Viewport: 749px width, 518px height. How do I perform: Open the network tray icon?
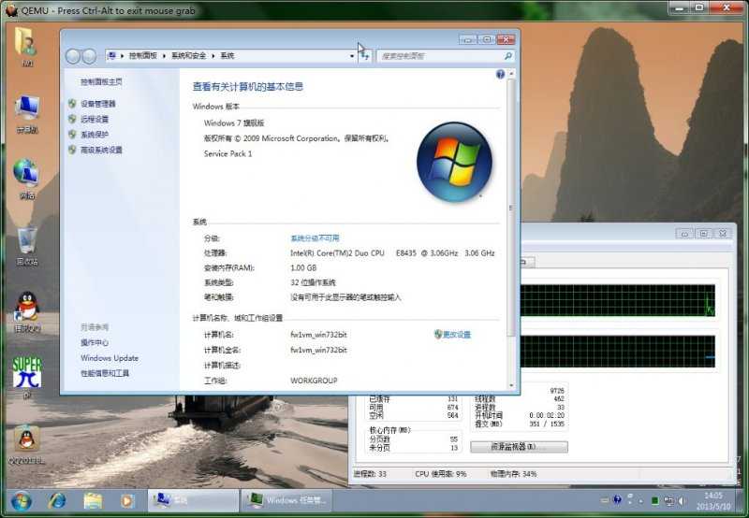[x=668, y=500]
